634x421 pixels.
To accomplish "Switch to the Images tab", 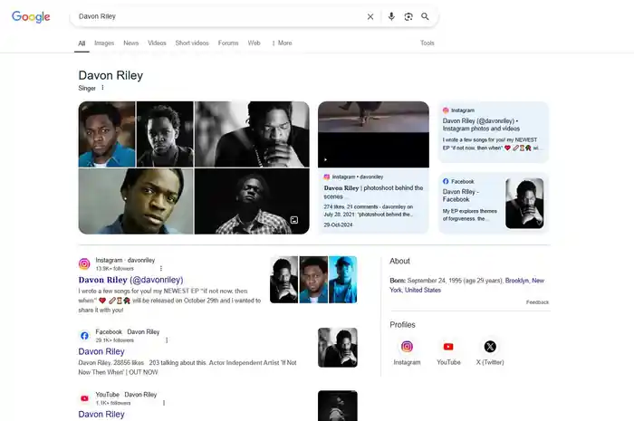I will pos(104,43).
